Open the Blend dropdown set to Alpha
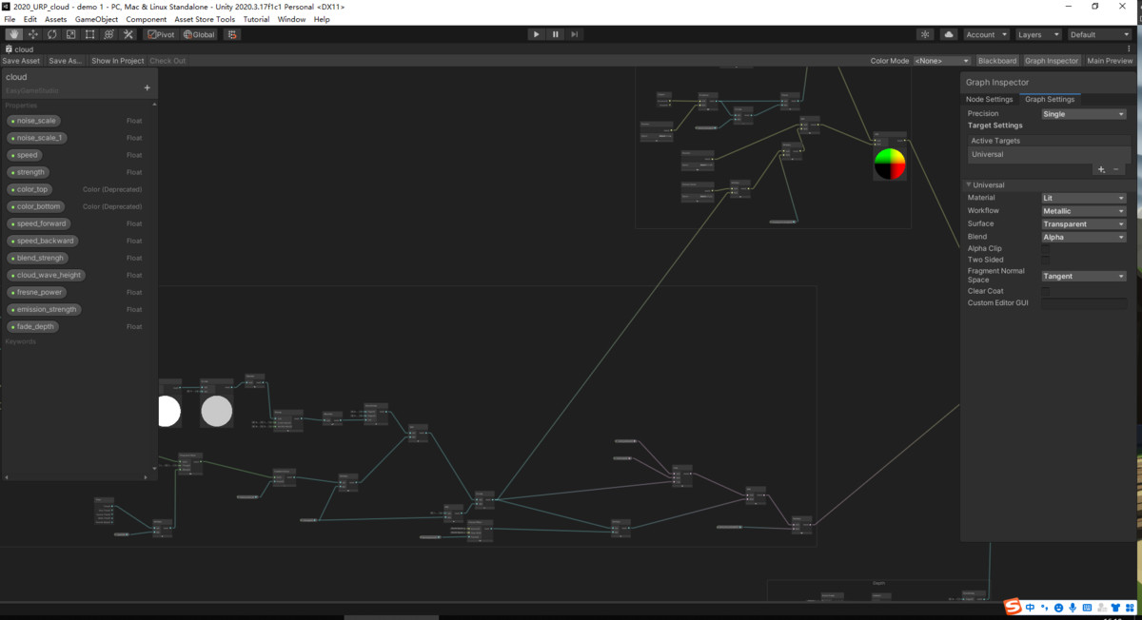1142x620 pixels. click(1084, 237)
